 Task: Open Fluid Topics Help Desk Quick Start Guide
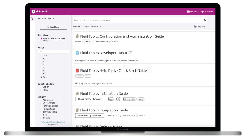pyautogui.click(x=113, y=70)
